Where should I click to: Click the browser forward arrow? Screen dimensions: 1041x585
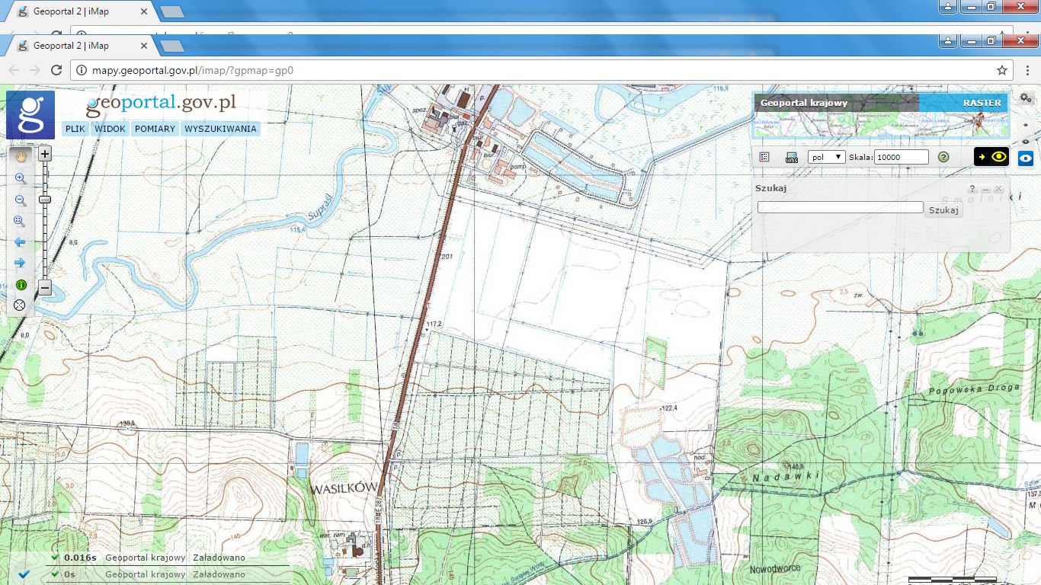[x=34, y=70]
